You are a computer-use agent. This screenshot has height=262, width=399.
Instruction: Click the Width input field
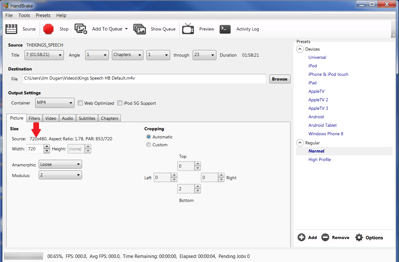click(35, 149)
